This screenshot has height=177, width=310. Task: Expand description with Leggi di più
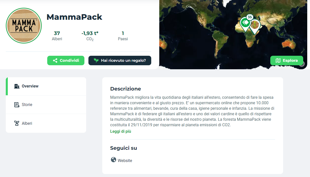coord(121,131)
